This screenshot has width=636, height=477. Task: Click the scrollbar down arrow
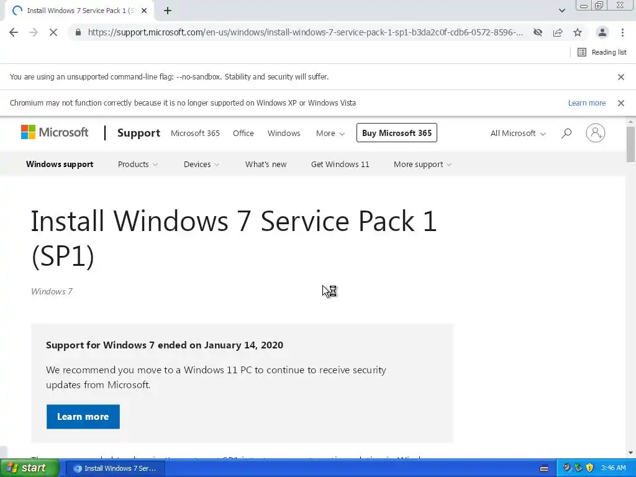click(630, 453)
